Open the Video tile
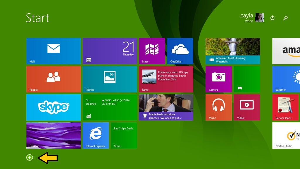This screenshot has height=169, width=300. tap(247, 107)
